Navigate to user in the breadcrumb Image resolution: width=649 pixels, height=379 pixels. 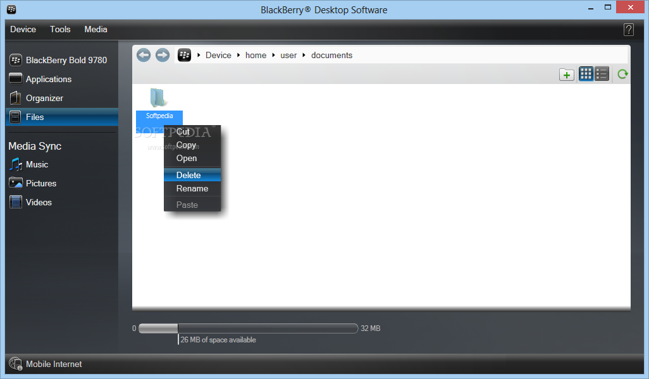pos(288,56)
